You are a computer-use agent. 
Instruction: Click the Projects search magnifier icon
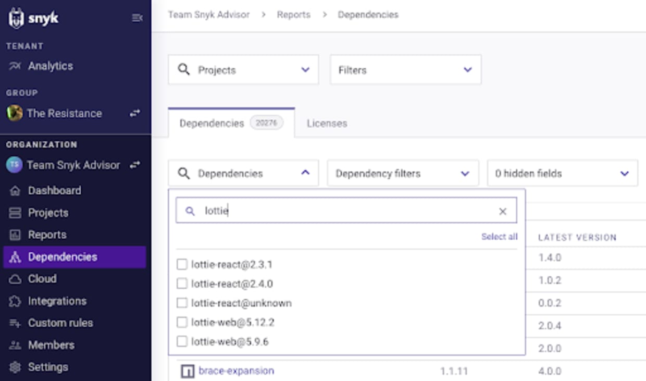tap(183, 70)
